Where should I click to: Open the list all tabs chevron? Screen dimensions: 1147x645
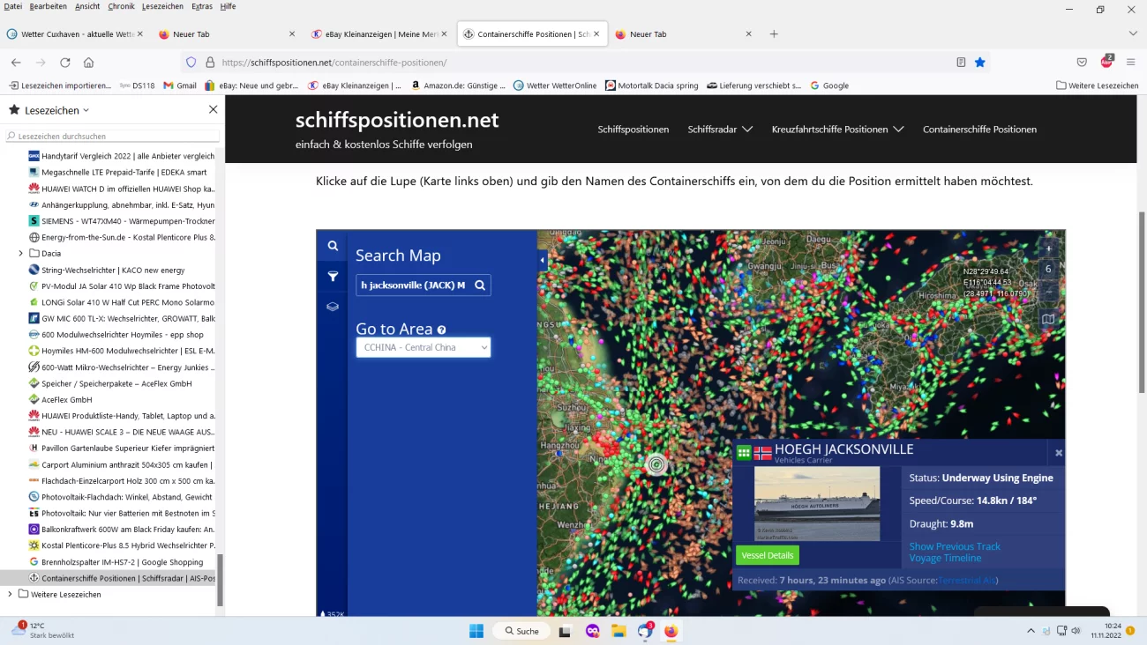pos(1133,33)
